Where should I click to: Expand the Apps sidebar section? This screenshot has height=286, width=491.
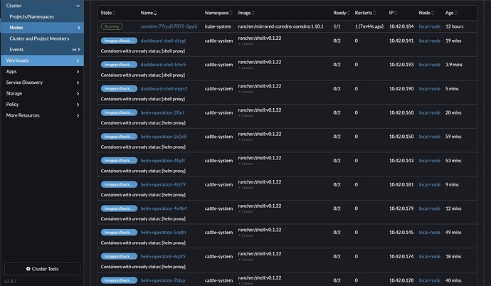tap(78, 72)
